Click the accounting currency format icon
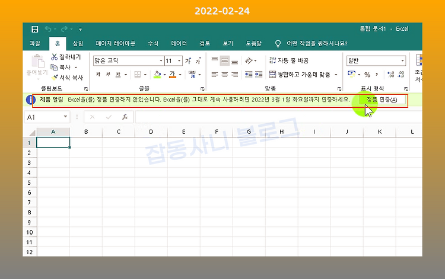Image resolution: width=445 pixels, height=279 pixels. click(x=351, y=75)
